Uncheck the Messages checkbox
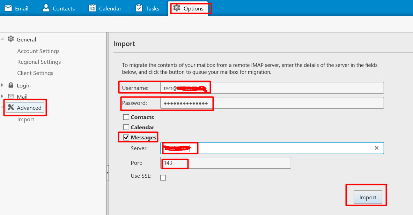Screen dimensions: 413x215 click(x=126, y=137)
